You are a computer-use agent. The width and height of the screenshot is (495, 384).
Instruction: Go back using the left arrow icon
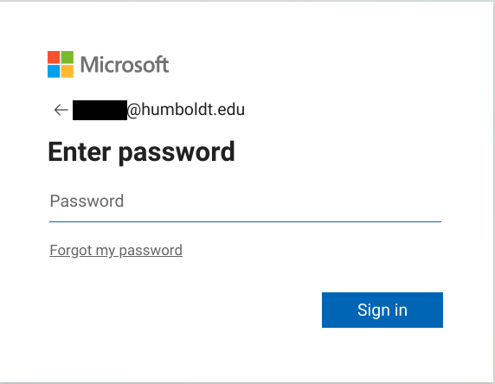pyautogui.click(x=61, y=110)
